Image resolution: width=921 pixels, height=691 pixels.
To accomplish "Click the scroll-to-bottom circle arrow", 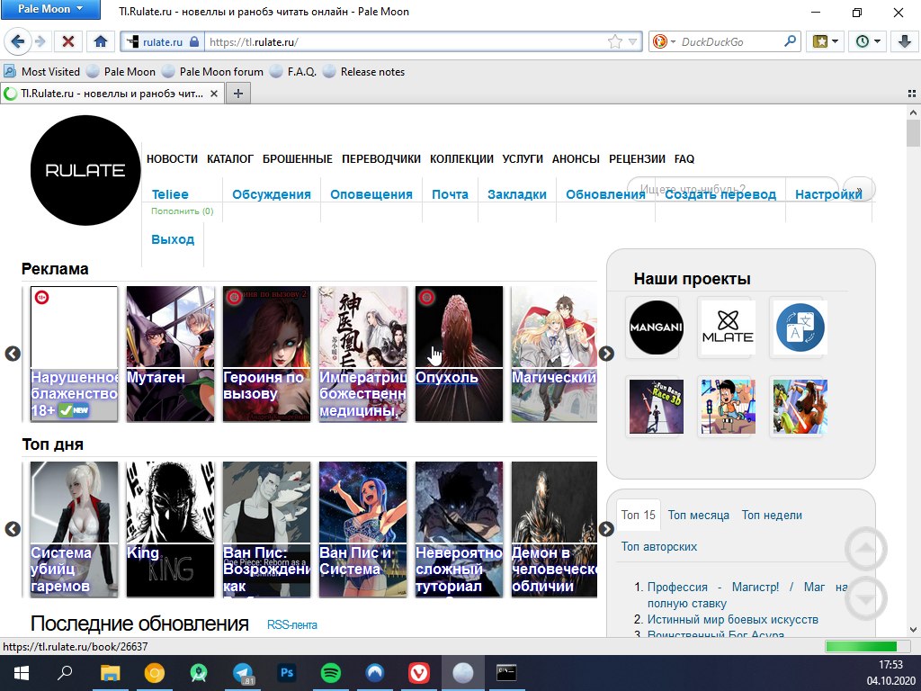I will (x=866, y=598).
